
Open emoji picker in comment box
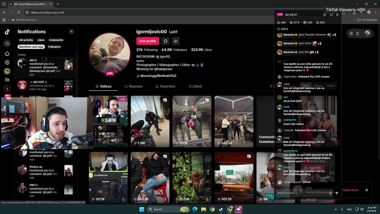[x=330, y=193]
